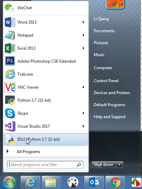This screenshot has width=142, height=189.
Task: Click the 'All Programs' label
Action: point(28,152)
